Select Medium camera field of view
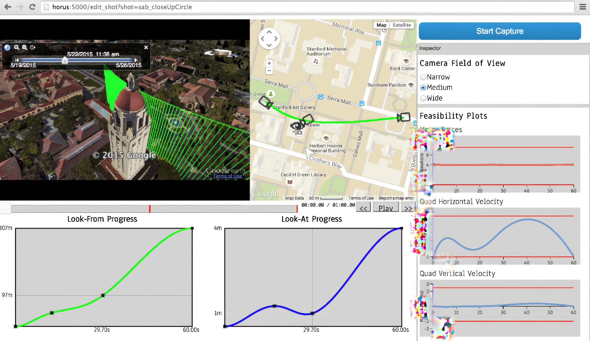The height and width of the screenshot is (341, 590). [x=423, y=88]
